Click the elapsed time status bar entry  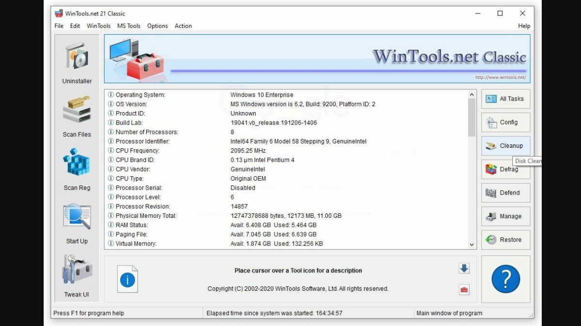point(274,313)
